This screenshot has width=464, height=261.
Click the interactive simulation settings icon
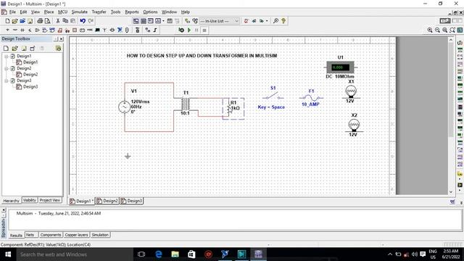[x=181, y=30]
